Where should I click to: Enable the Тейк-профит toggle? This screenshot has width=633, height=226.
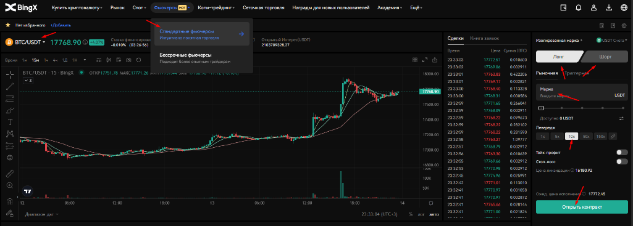pos(622,152)
